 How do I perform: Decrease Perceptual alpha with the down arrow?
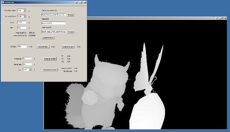tap(25, 11)
